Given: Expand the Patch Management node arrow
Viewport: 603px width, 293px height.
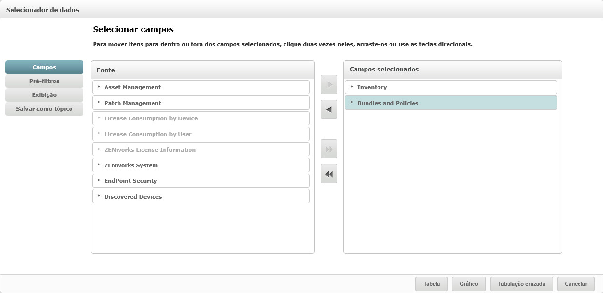Looking at the screenshot, I should click(99, 103).
